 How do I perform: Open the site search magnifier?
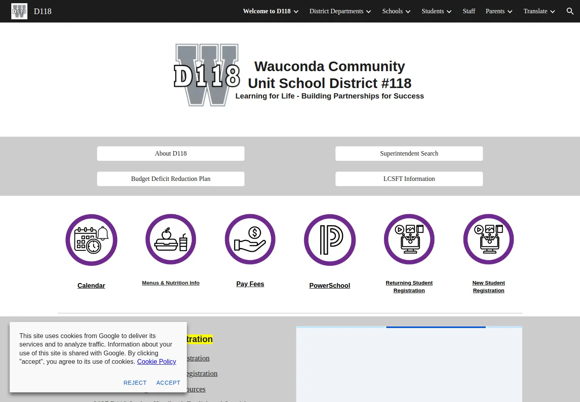tap(570, 11)
